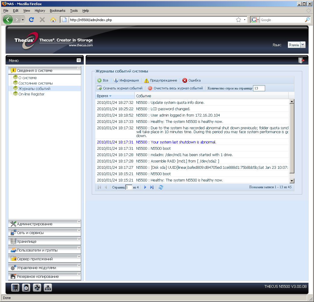Bookmark this page with the star

pos(238,20)
